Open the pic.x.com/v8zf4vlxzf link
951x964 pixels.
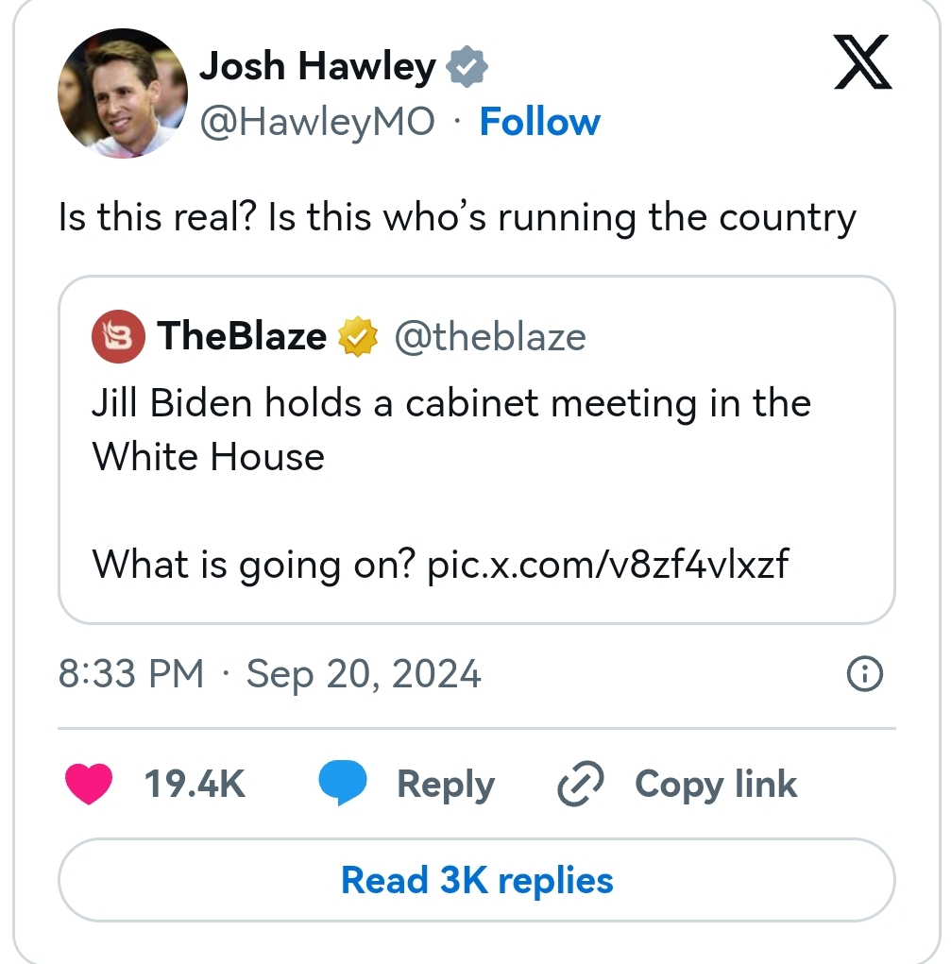pyautogui.click(x=608, y=566)
